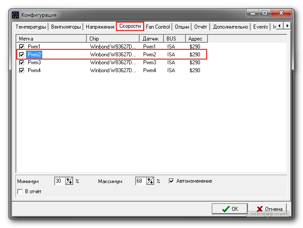Switch to the Events tab
This screenshot has height=228, width=303.
[x=260, y=27]
